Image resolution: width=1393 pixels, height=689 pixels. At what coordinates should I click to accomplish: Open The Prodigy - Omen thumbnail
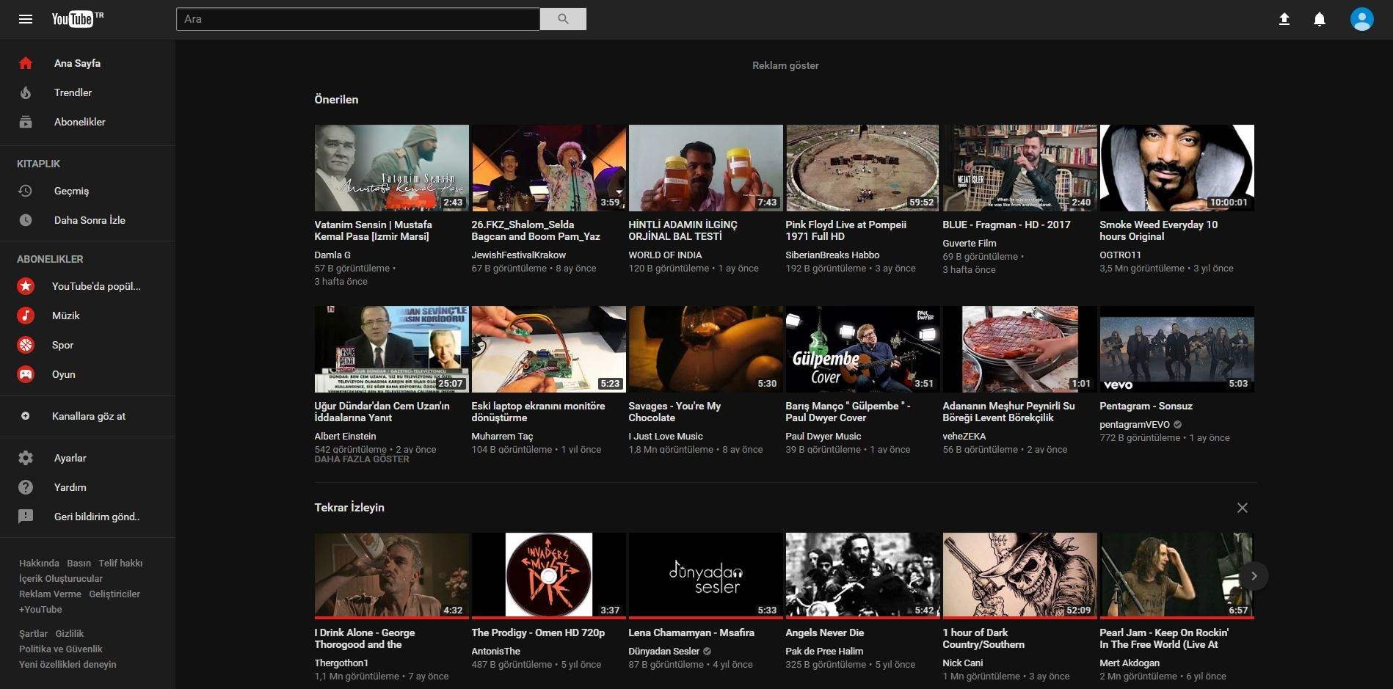click(x=548, y=575)
